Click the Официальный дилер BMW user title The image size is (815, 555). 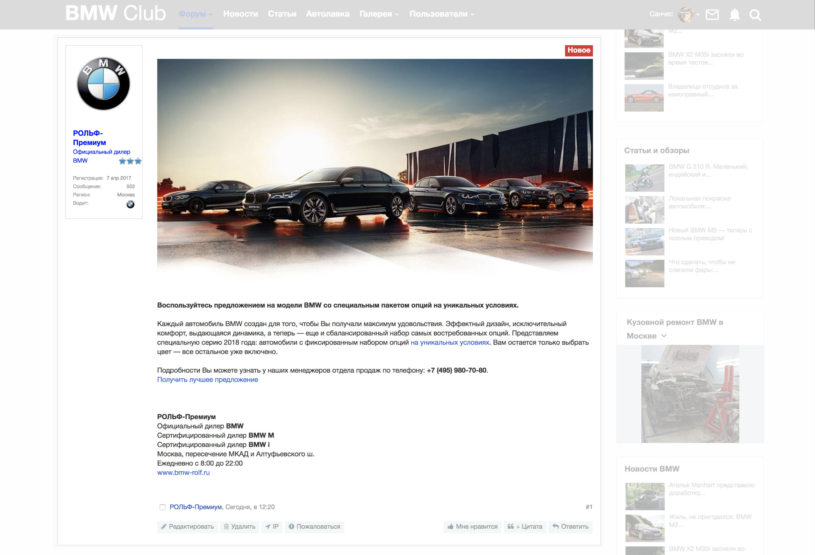click(101, 156)
